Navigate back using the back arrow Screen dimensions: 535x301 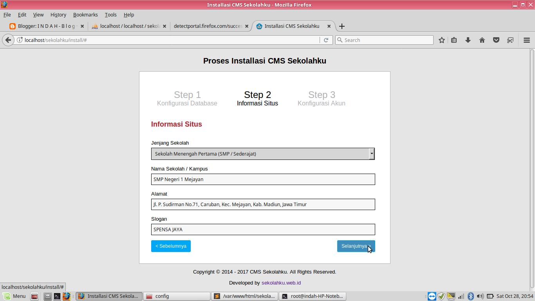coord(8,40)
